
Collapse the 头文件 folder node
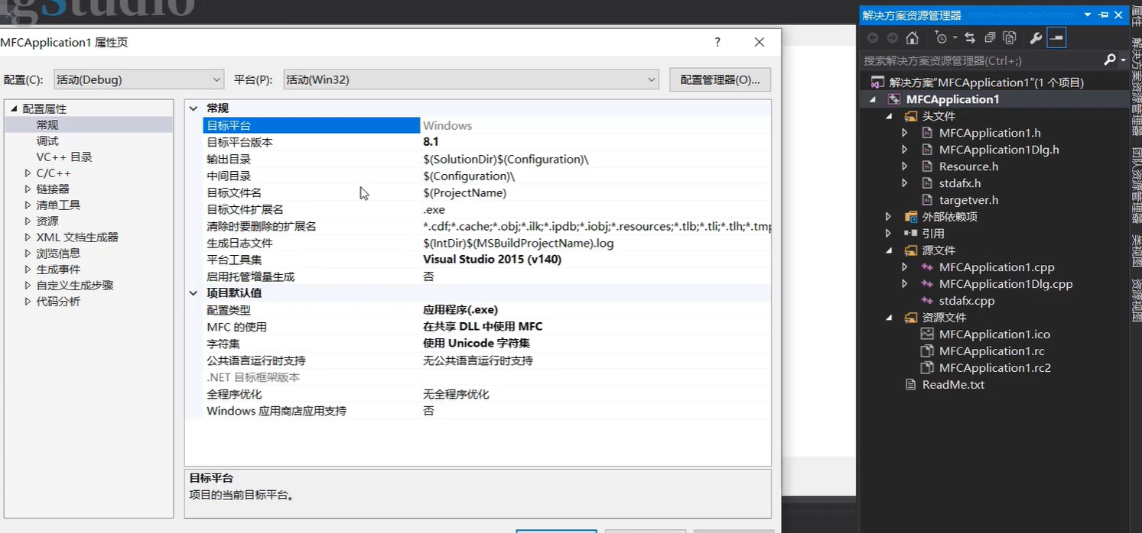pyautogui.click(x=889, y=116)
